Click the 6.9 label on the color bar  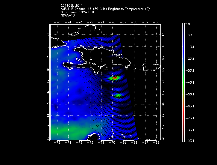click(x=190, y=23)
